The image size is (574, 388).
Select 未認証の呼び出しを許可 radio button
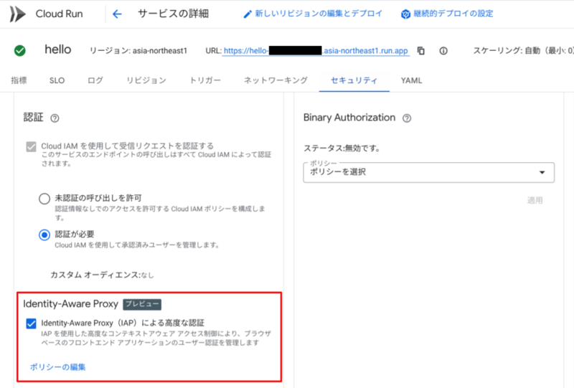click(44, 199)
